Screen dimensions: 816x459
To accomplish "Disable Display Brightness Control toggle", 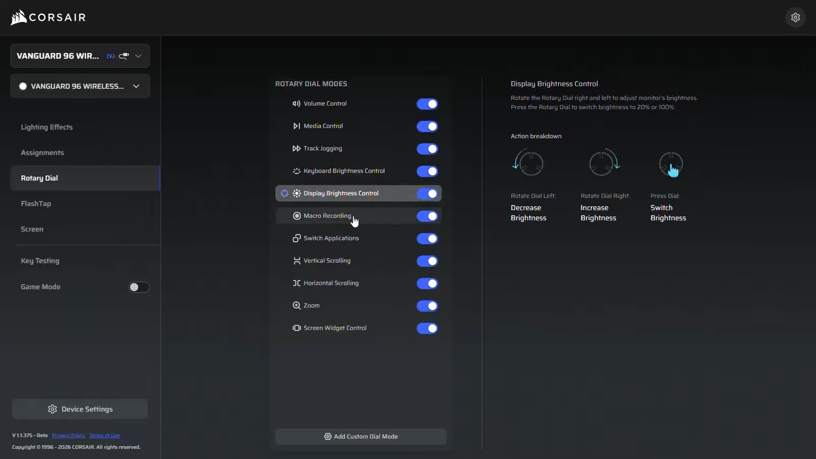I will (427, 194).
